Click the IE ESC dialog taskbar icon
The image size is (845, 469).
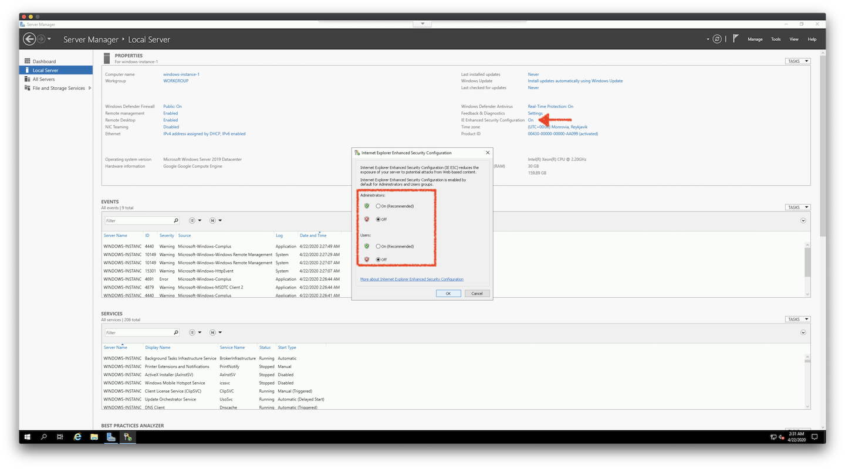pyautogui.click(x=127, y=437)
